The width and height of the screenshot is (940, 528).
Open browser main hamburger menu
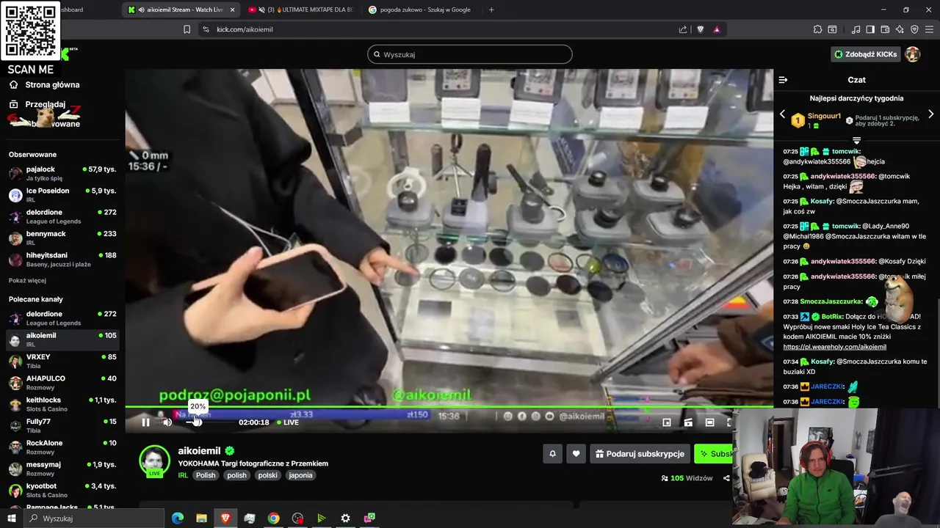930,29
